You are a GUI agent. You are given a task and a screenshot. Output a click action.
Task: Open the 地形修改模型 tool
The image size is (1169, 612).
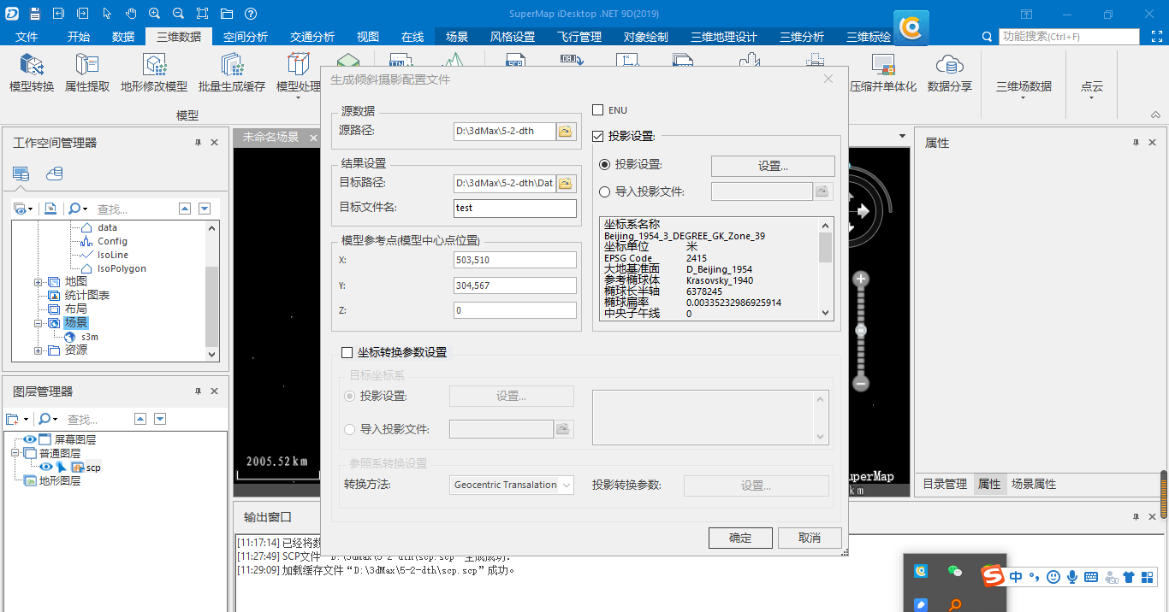click(154, 74)
